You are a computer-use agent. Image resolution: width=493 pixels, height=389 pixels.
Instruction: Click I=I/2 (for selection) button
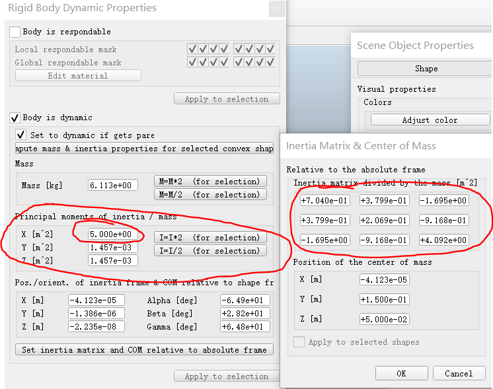coord(210,250)
